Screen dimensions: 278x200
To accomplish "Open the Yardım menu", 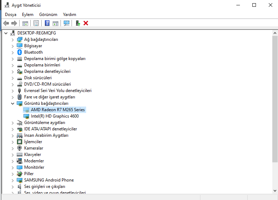I will [69, 15].
